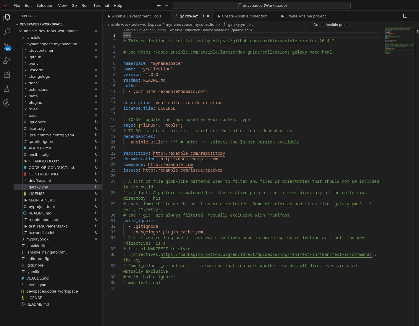Click the Dev Spaces logo icon
The width and height of the screenshot is (419, 326).
(x=5, y=5)
